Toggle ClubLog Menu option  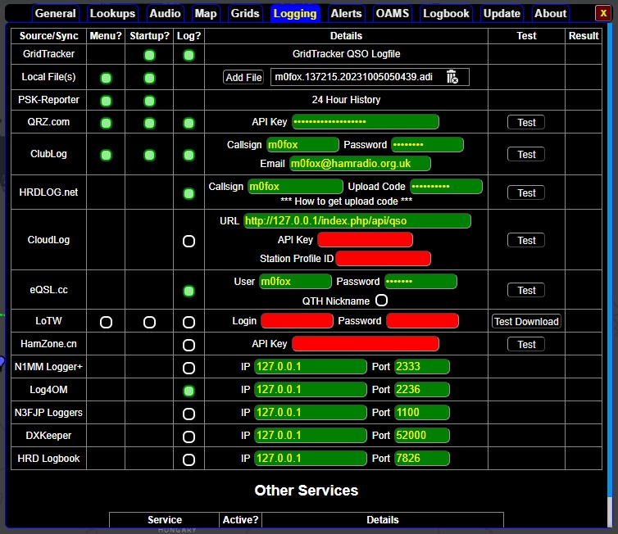point(106,155)
